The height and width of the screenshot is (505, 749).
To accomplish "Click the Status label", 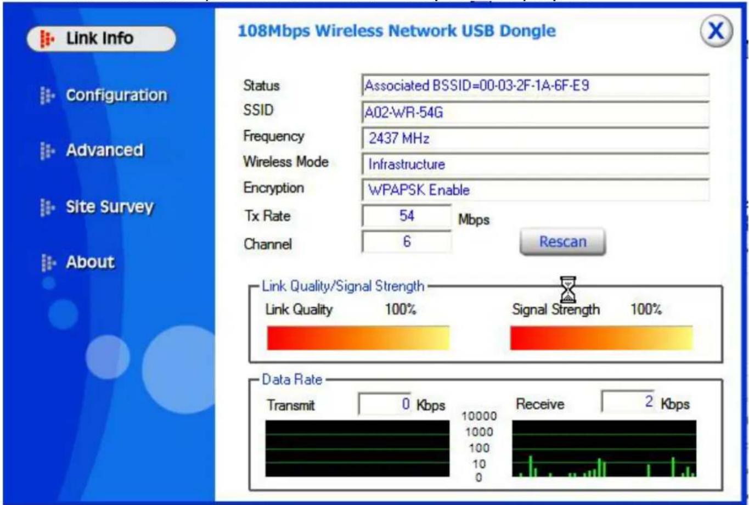I will [261, 86].
